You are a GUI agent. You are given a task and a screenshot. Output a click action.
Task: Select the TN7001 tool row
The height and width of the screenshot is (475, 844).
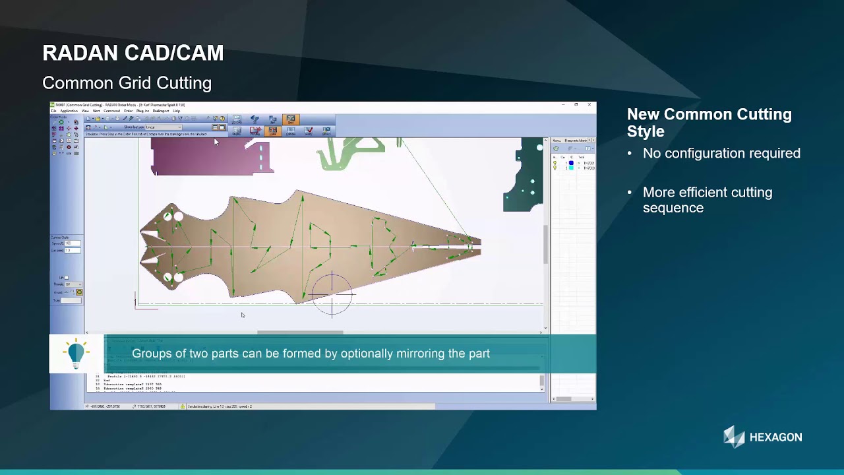click(x=573, y=163)
